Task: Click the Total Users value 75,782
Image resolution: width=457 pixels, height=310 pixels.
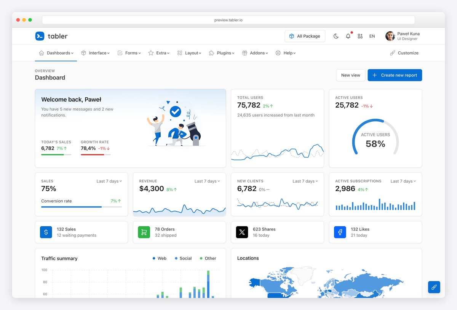Action: click(x=249, y=105)
